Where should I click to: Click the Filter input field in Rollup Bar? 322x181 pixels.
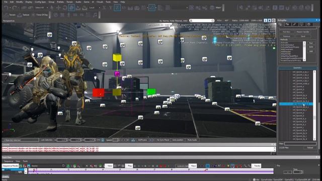click(300, 144)
